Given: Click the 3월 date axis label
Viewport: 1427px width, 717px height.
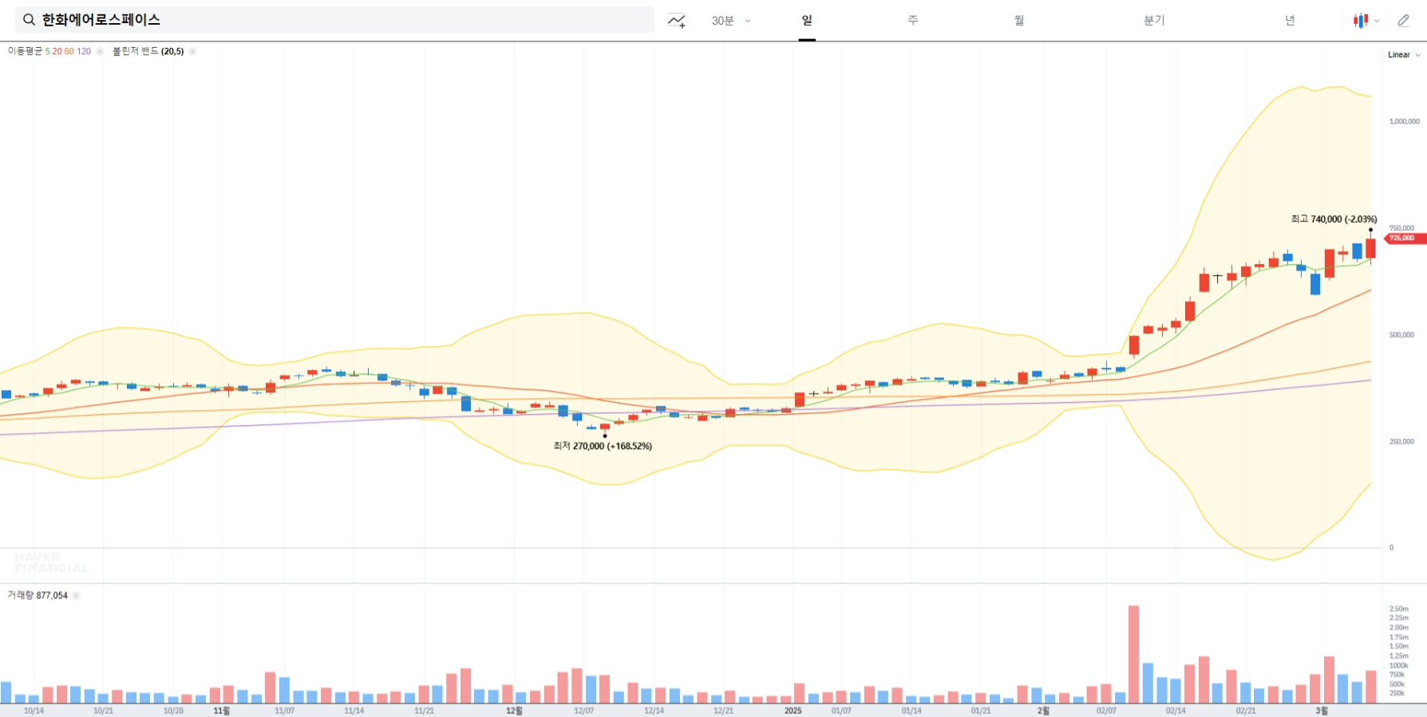Looking at the screenshot, I should [x=1322, y=711].
